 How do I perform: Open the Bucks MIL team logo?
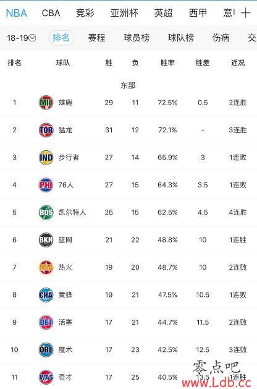pyautogui.click(x=46, y=103)
